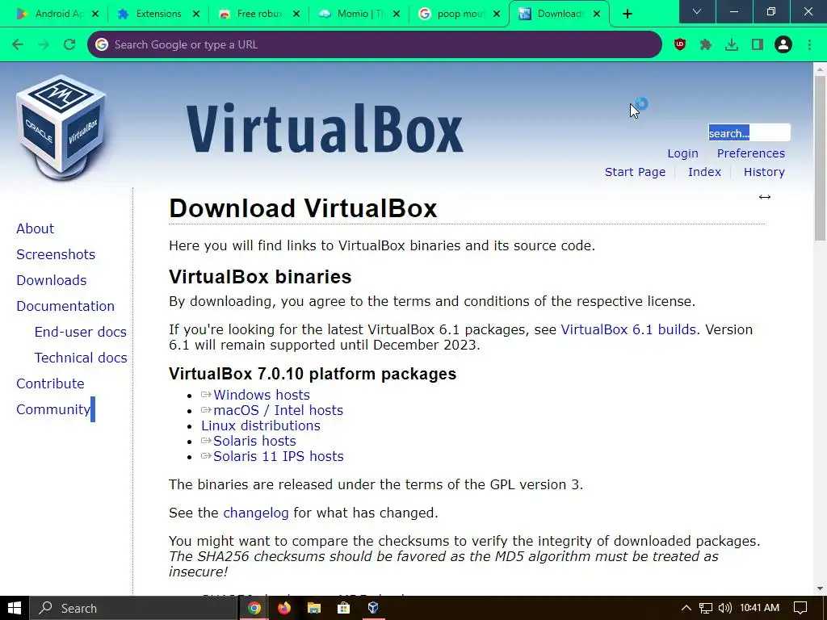Open File Explorer from the taskbar
Viewport: 827px width, 620px height.
click(314, 608)
